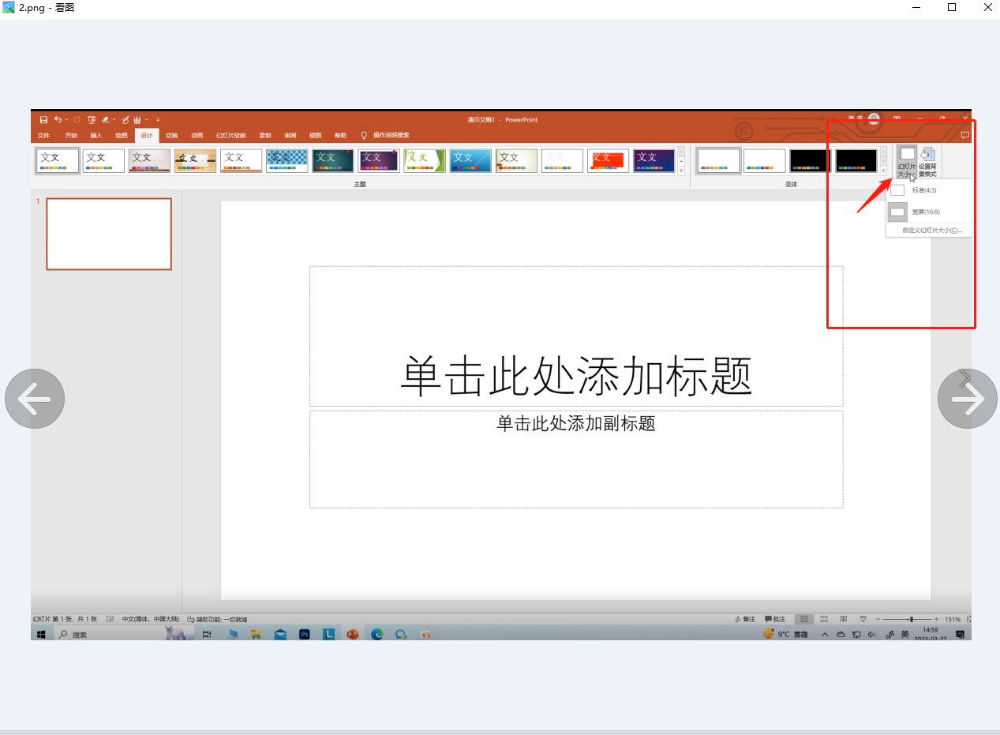The image size is (1000, 735).
Task: Open the PowerPoint taskbar icon
Action: (353, 635)
